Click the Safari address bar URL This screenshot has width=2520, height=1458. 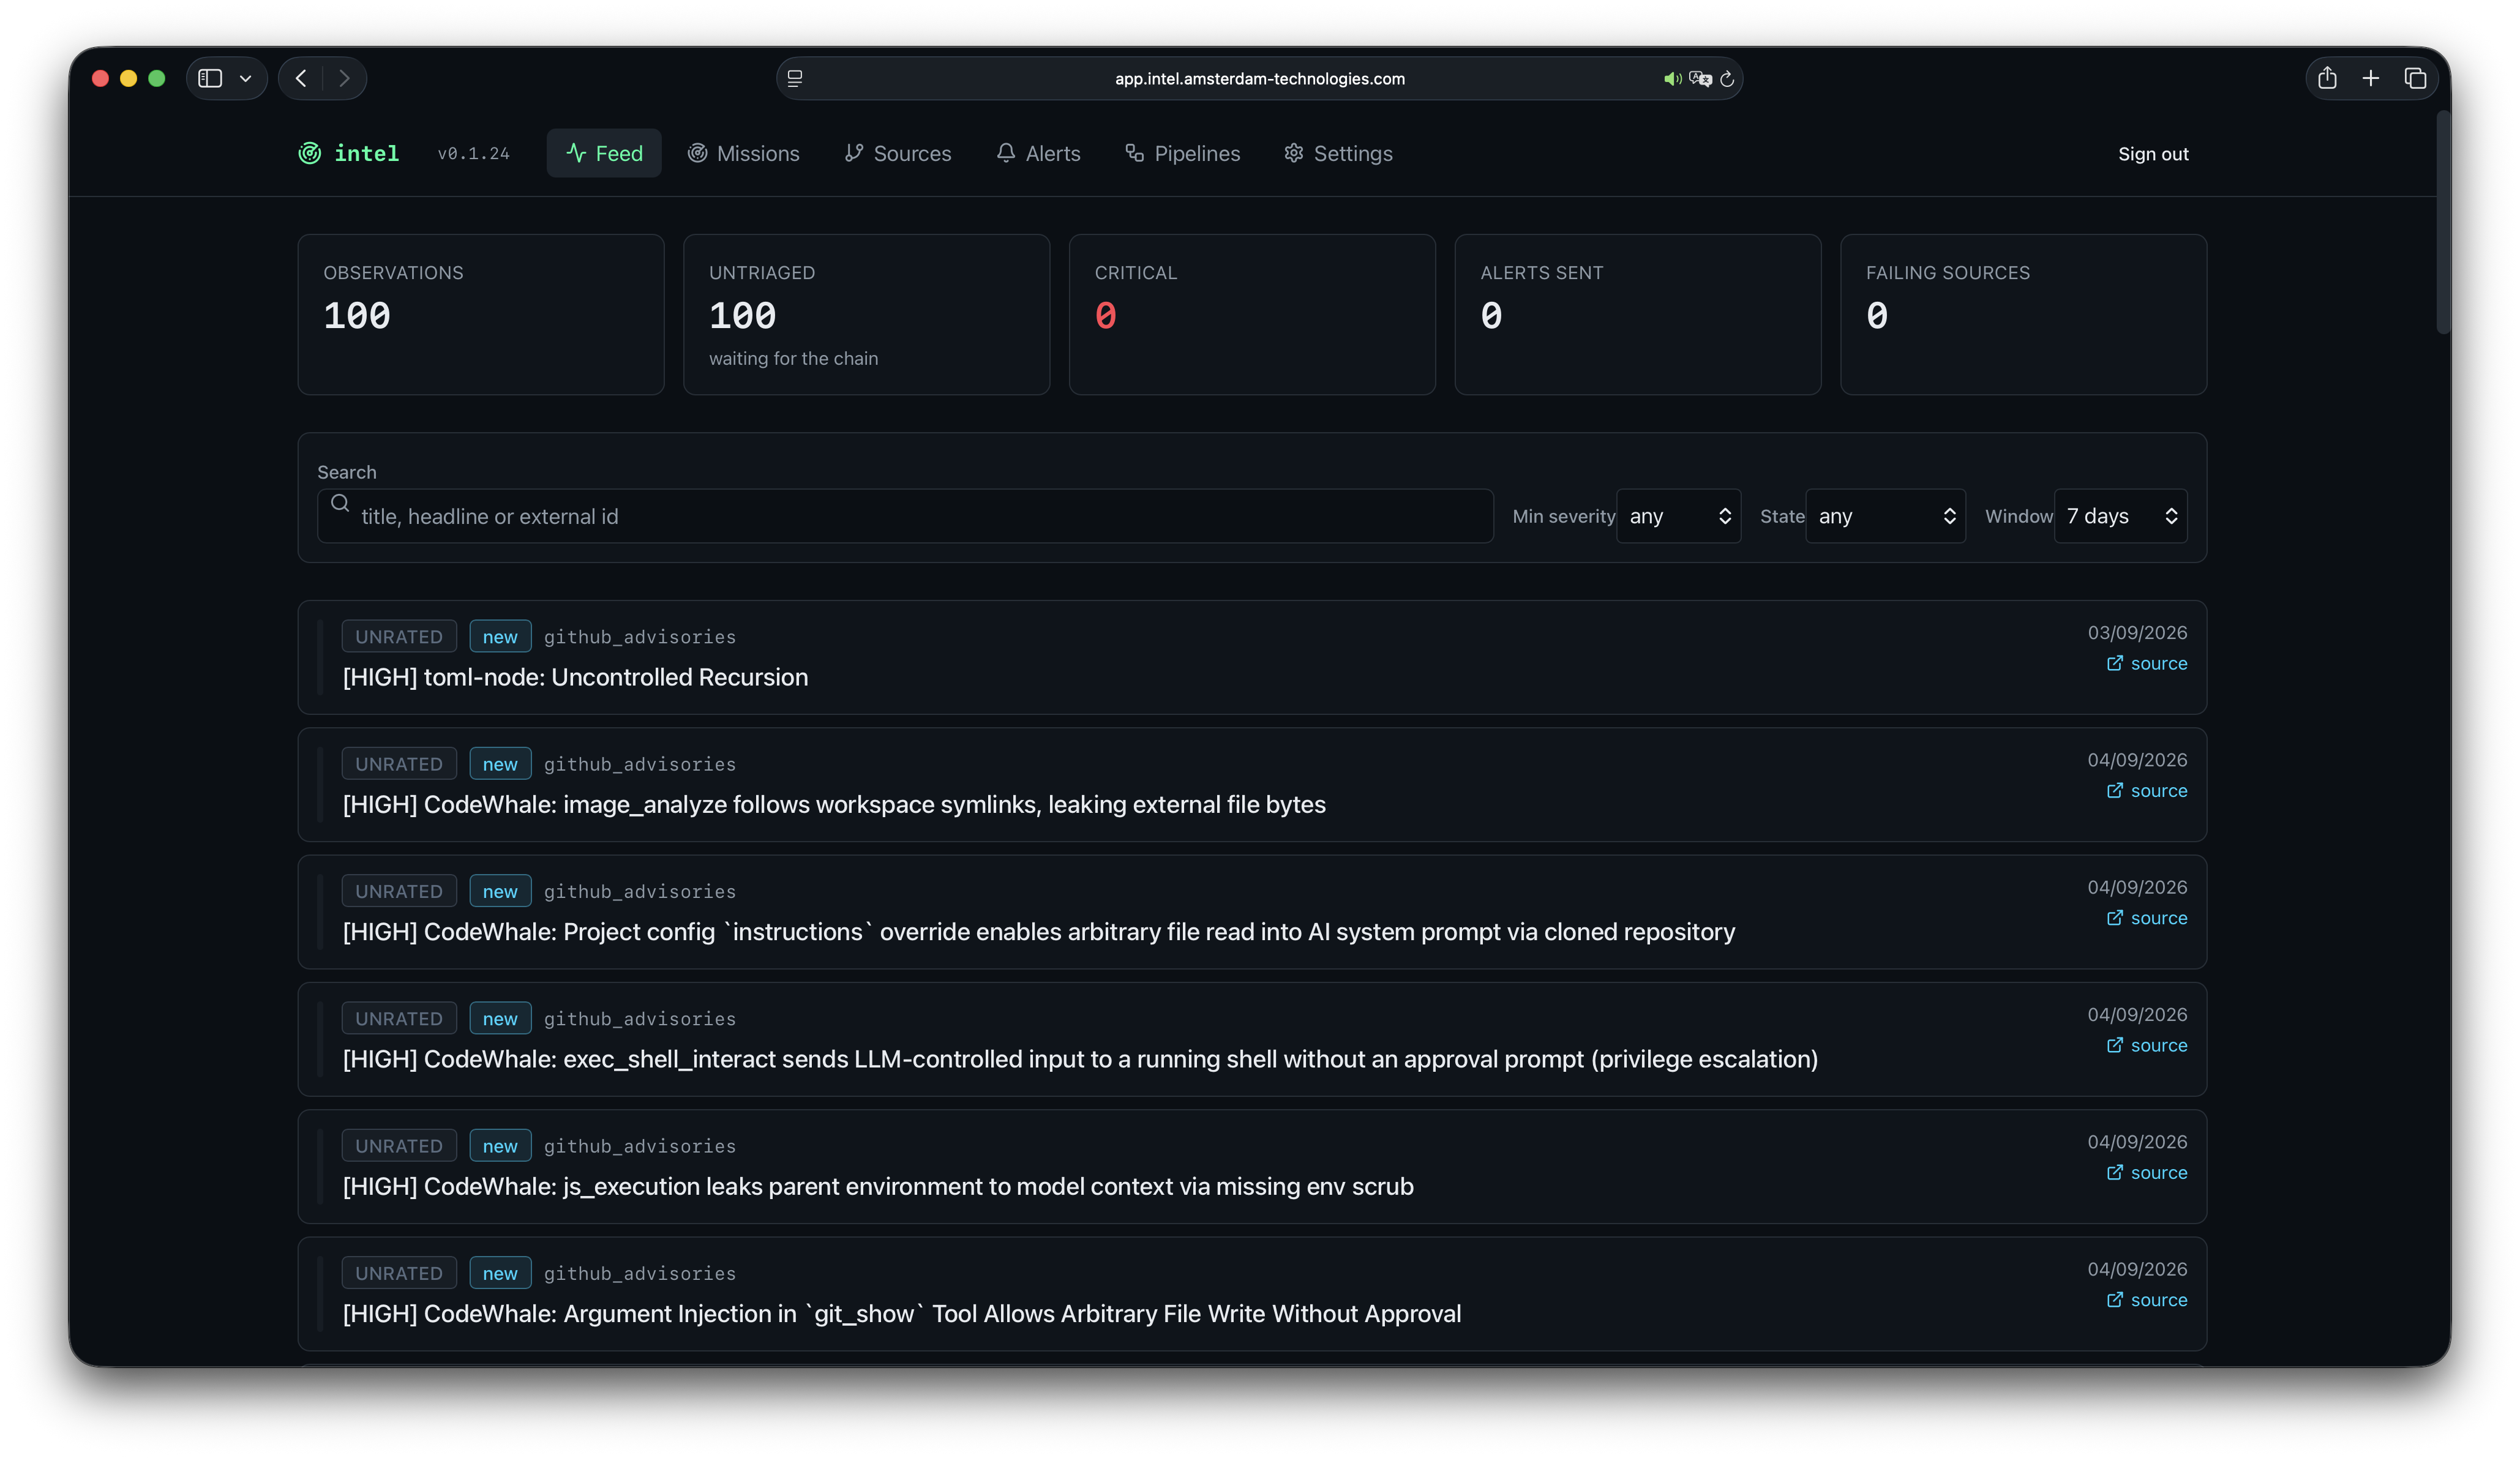pyautogui.click(x=1259, y=79)
